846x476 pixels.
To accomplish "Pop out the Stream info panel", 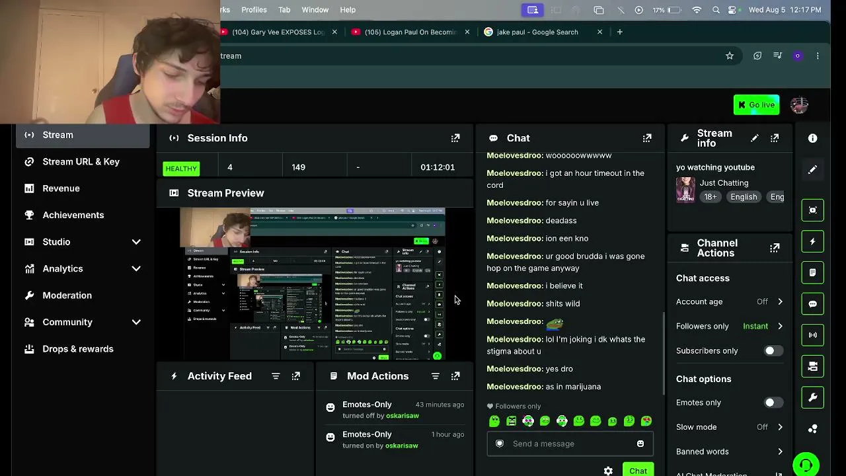I will 775,138.
